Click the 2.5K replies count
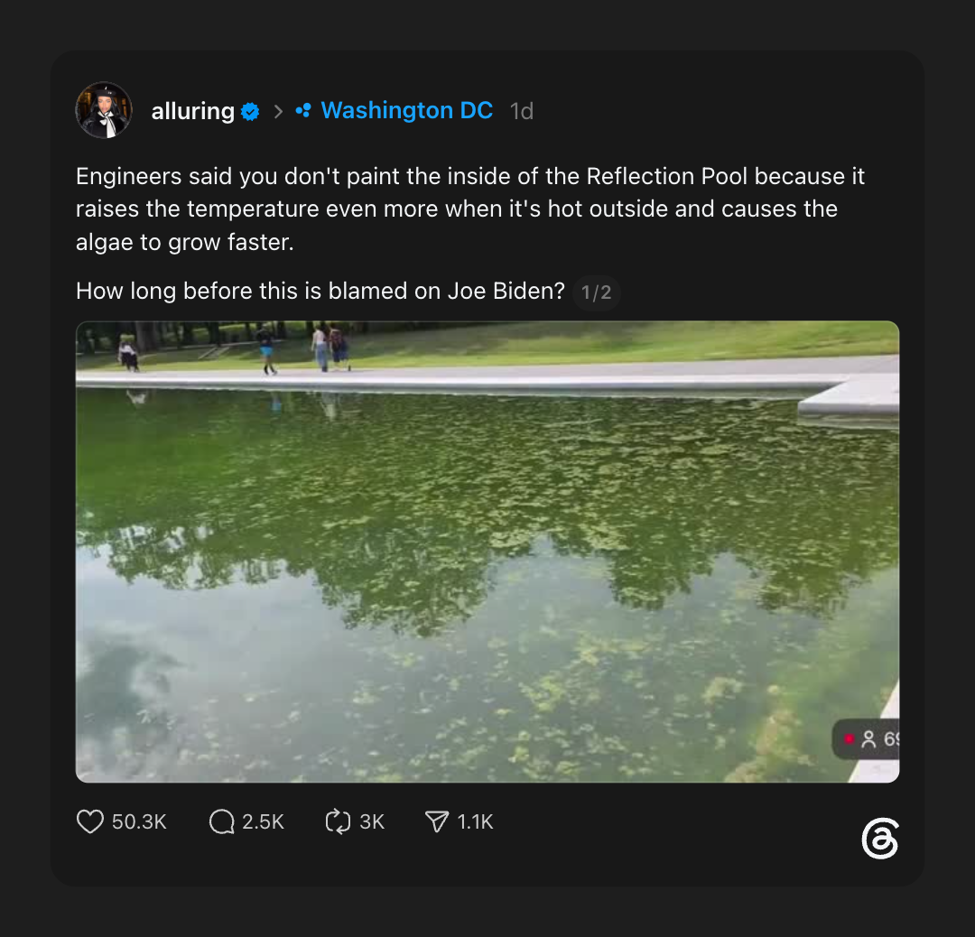 pos(263,822)
